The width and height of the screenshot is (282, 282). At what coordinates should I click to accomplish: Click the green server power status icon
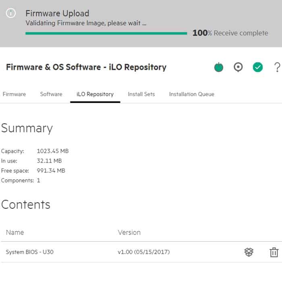point(219,67)
